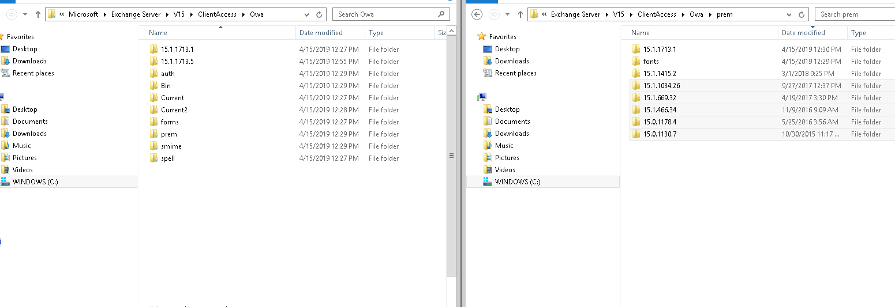The width and height of the screenshot is (895, 307).
Task: Select 15.1.1713.1 name in prem window
Action: coord(660,50)
